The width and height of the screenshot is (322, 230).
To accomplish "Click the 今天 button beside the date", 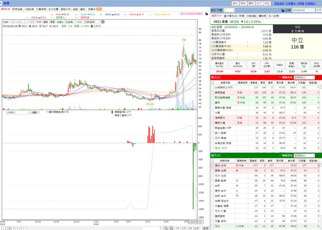I will coord(319,10).
